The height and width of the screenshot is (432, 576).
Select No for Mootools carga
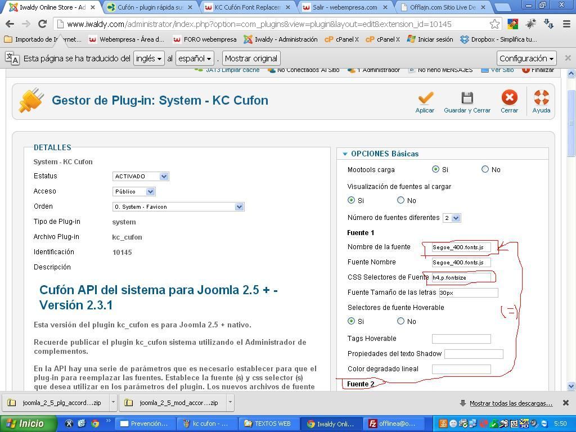tap(485, 169)
